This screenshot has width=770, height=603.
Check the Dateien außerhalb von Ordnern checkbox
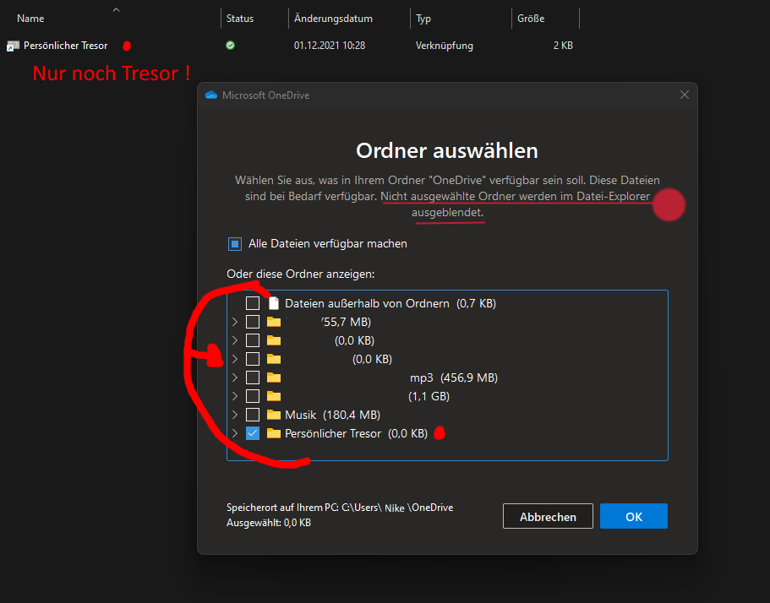tap(253, 303)
